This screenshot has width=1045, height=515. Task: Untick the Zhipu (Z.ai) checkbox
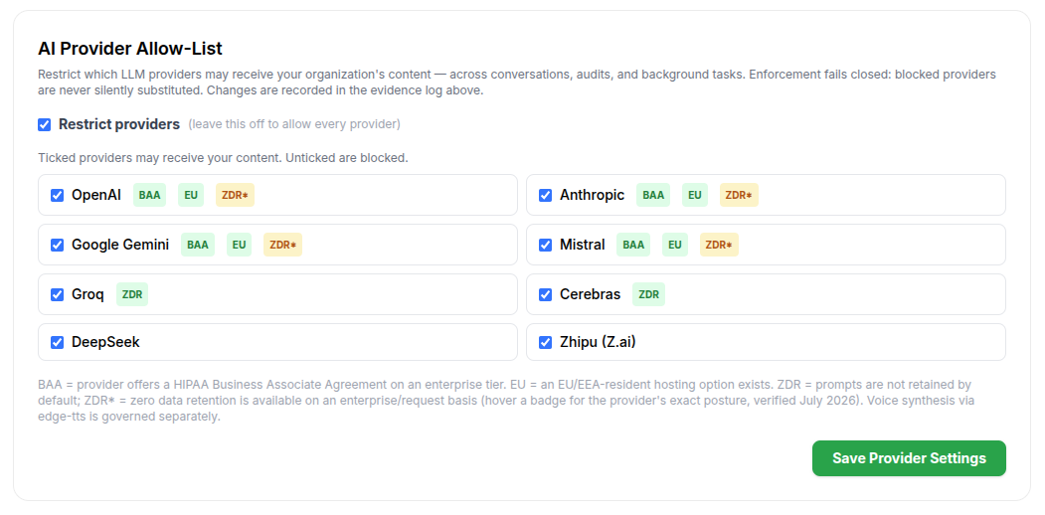545,342
